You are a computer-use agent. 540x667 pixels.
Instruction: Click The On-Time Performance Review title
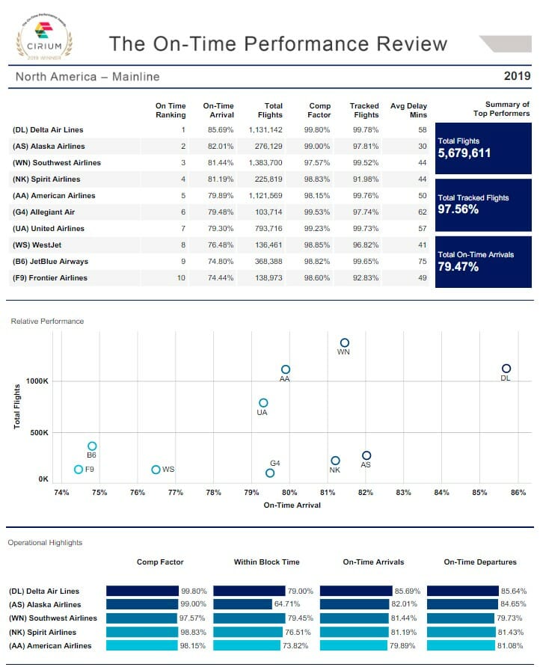pyautogui.click(x=278, y=44)
